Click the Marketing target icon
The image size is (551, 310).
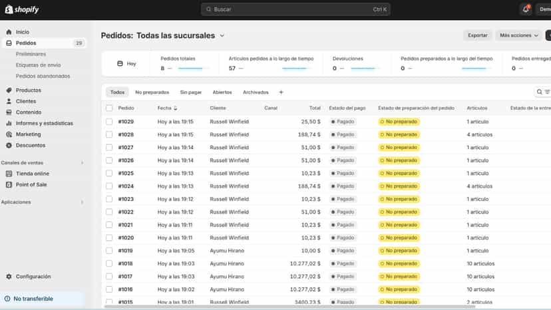click(x=9, y=134)
